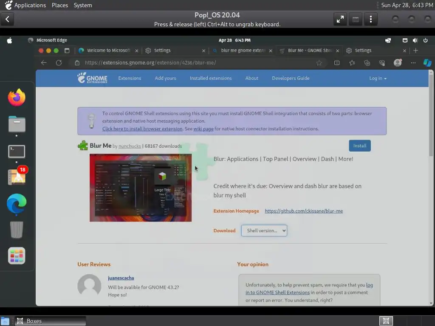The image size is (435, 326).
Task: Open the Extensions nav item
Action: [130, 78]
